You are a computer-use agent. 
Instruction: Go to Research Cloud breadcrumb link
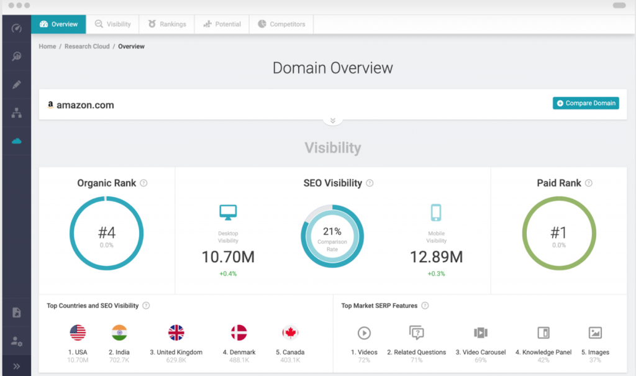[87, 46]
